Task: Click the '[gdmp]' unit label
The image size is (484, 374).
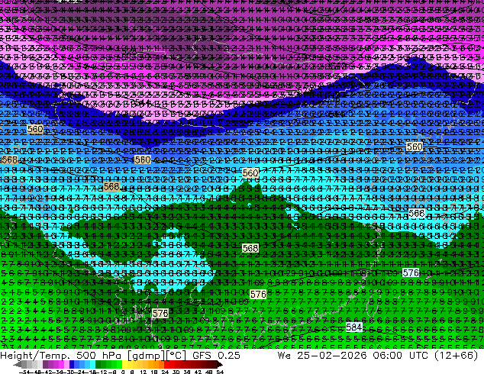Action: (x=146, y=355)
